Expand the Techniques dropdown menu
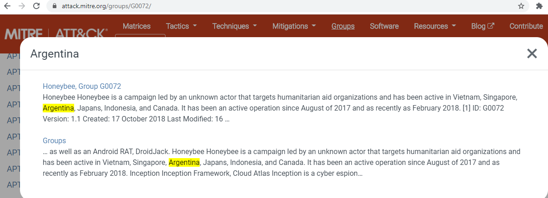This screenshot has height=198, width=548. (234, 26)
